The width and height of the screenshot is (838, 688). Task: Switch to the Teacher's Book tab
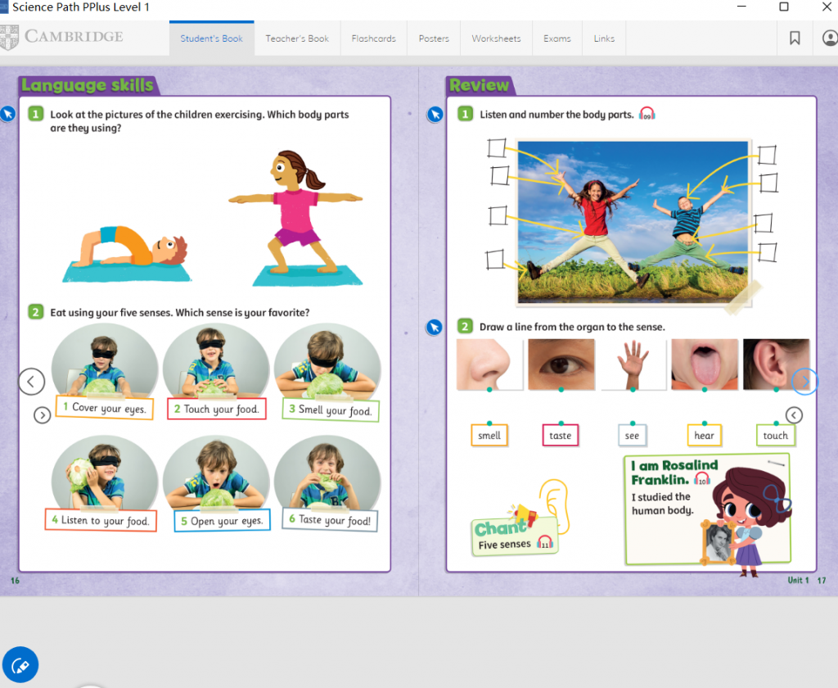coord(297,38)
